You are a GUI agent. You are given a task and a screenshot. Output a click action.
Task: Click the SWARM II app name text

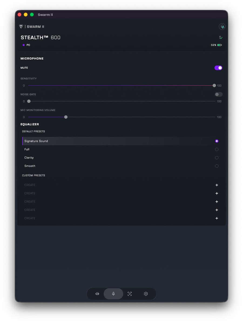[35, 26]
